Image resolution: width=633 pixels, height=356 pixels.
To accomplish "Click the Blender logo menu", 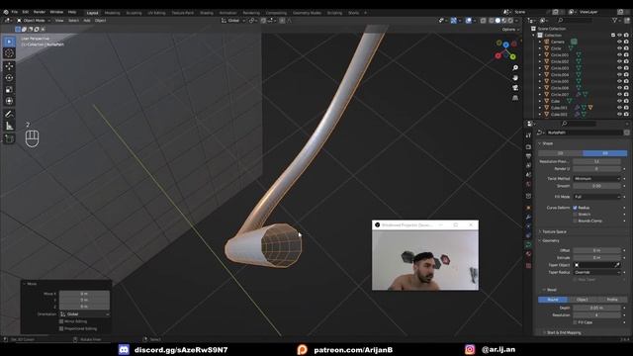I will (x=5, y=12).
